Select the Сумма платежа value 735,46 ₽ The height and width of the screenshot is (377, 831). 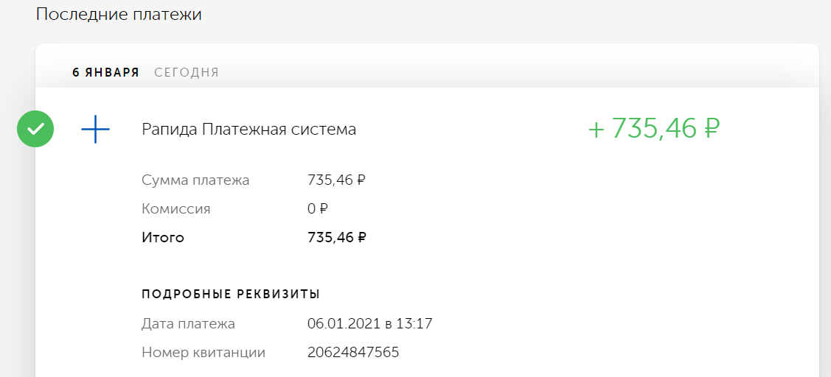(336, 180)
